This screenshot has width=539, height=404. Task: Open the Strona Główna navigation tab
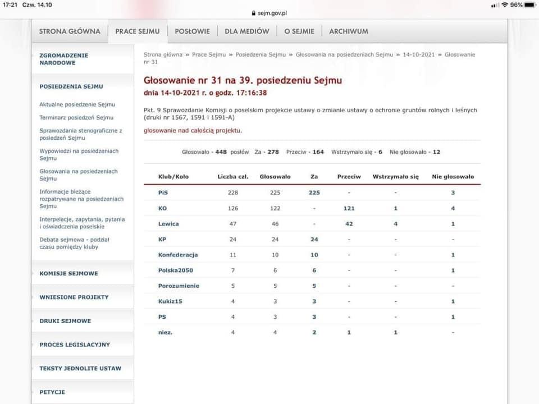tap(70, 31)
